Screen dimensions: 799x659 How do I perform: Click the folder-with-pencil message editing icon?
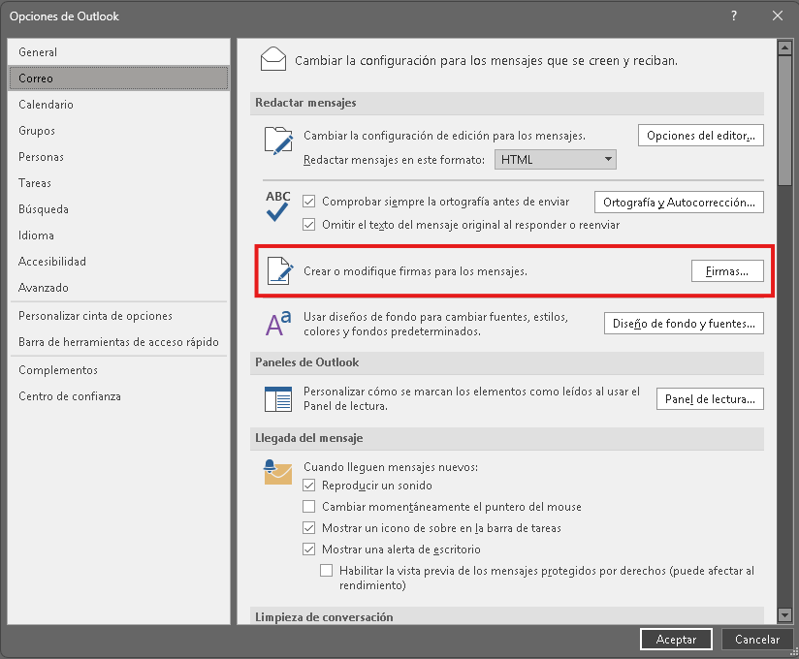pyautogui.click(x=278, y=141)
